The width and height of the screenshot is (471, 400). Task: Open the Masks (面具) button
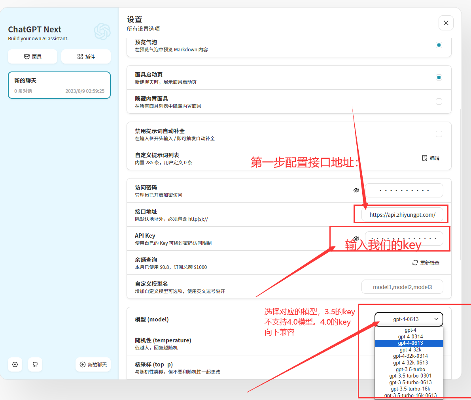coord(32,56)
